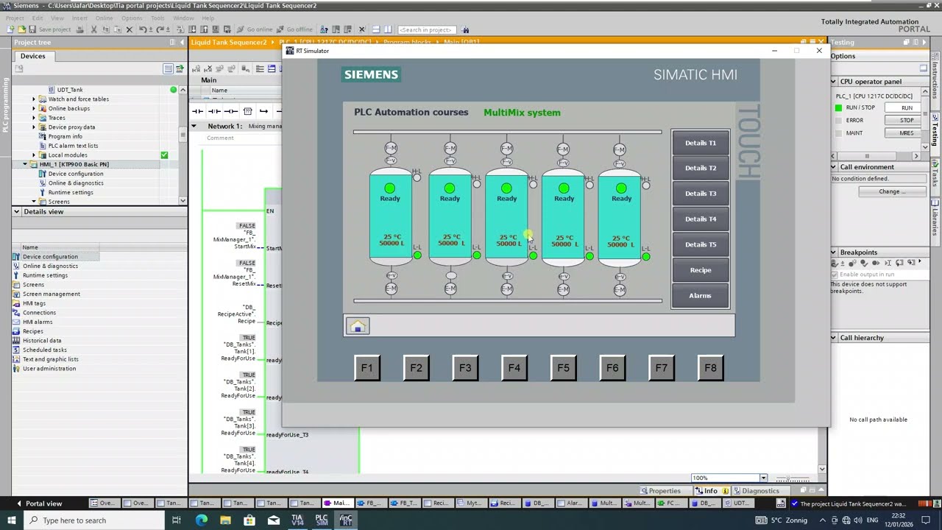Select User administration in details view
This screenshot has height=530, width=942.
pos(49,368)
